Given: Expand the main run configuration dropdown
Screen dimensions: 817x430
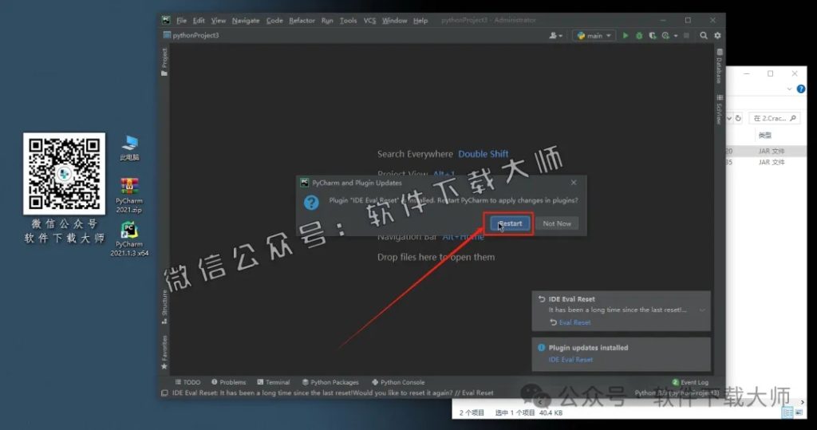Looking at the screenshot, I should (x=594, y=35).
